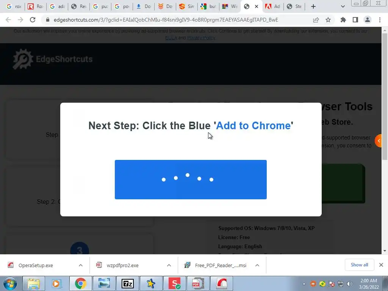Switch to the 'pov' Google tab
This screenshot has width=388, height=291.
122,6
